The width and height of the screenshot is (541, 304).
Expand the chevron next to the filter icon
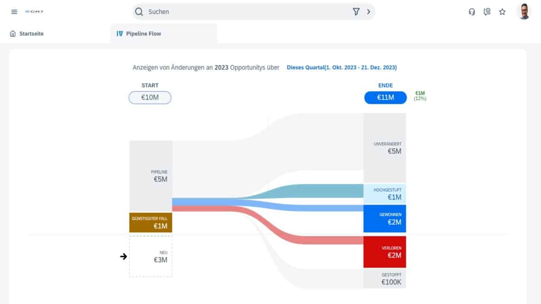369,11
